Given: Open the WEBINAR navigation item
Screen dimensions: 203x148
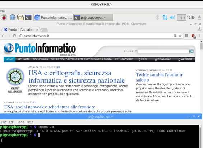Looking at the screenshot, I should [x=185, y=59].
